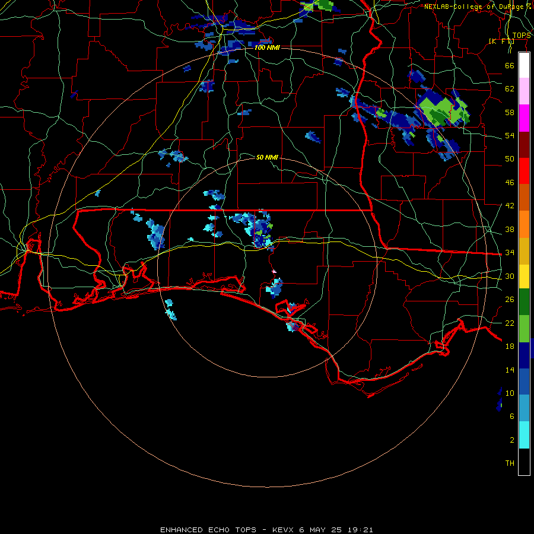Click the gold swatch between 34 and 38
534x534 pixels.
click(x=524, y=251)
